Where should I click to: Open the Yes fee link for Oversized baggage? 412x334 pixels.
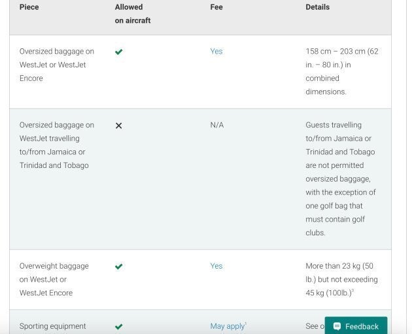click(x=216, y=52)
